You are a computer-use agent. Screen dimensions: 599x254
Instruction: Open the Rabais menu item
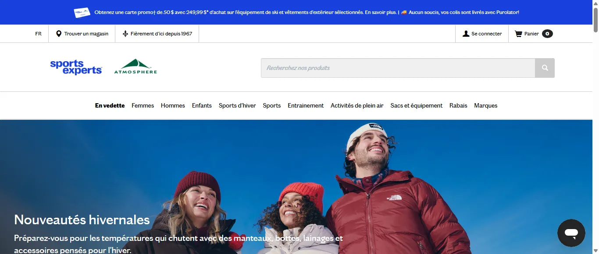[458, 105]
